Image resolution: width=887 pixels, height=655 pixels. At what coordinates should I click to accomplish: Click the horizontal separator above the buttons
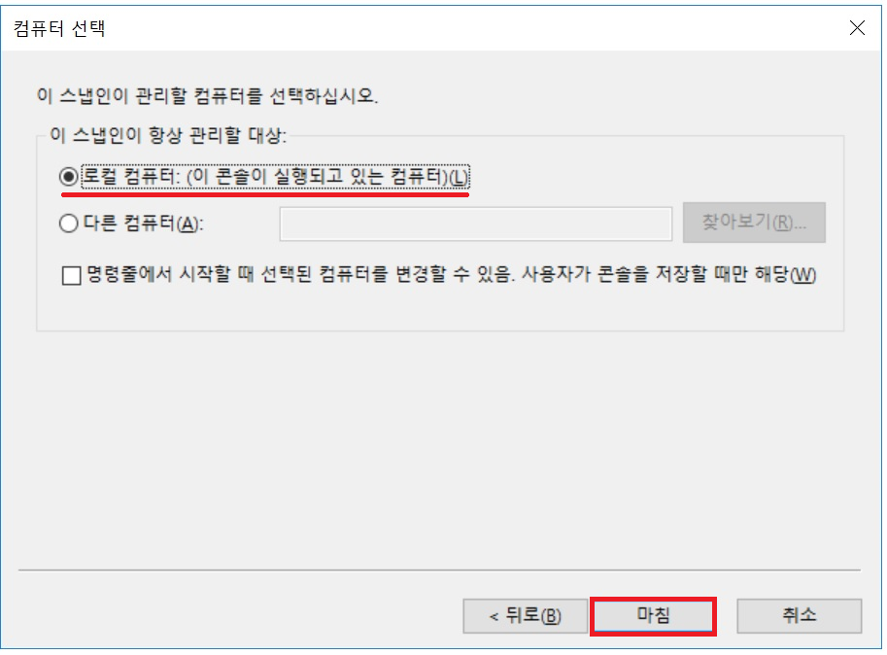pos(439,570)
